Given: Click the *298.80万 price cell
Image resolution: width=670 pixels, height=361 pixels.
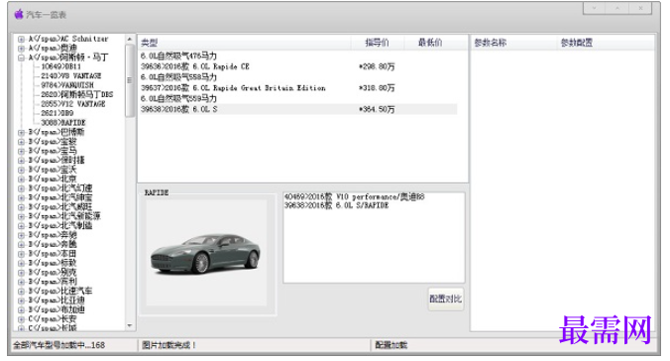Looking at the screenshot, I should click(377, 66).
